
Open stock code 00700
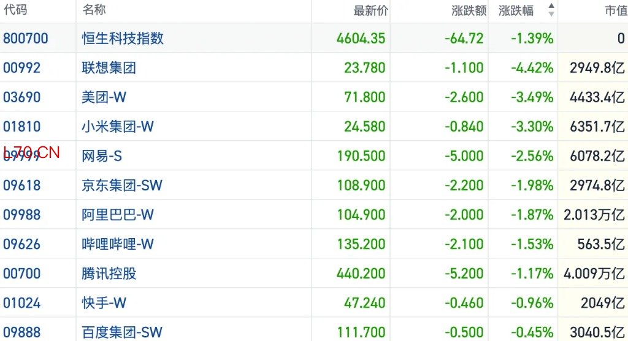[x=22, y=274]
